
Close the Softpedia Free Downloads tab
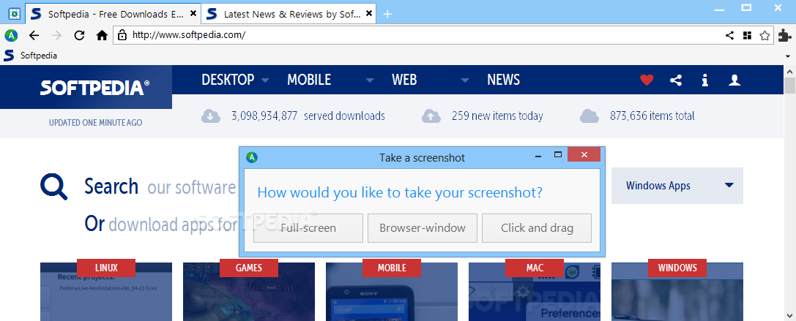coord(193,14)
